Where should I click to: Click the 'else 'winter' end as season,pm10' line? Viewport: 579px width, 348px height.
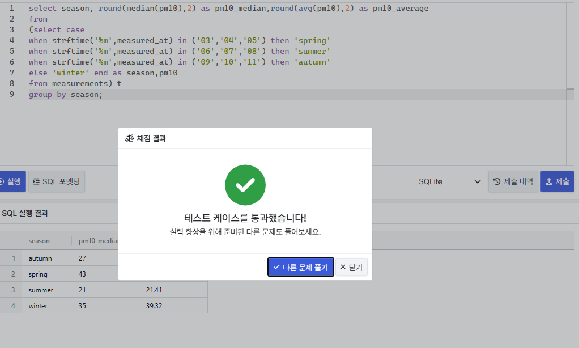tap(103, 73)
